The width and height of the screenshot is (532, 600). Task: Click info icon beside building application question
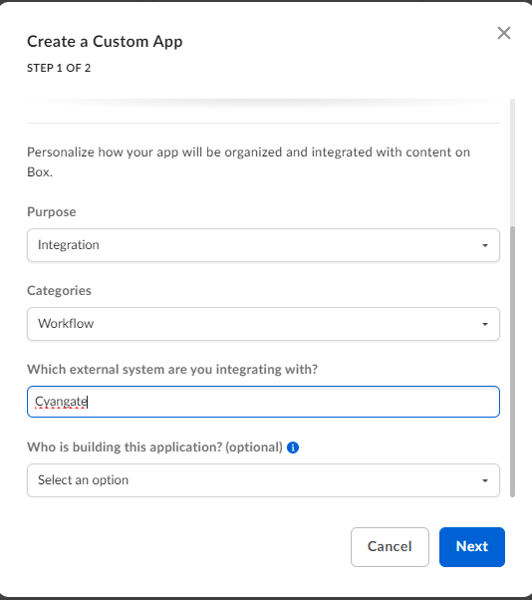pos(293,448)
